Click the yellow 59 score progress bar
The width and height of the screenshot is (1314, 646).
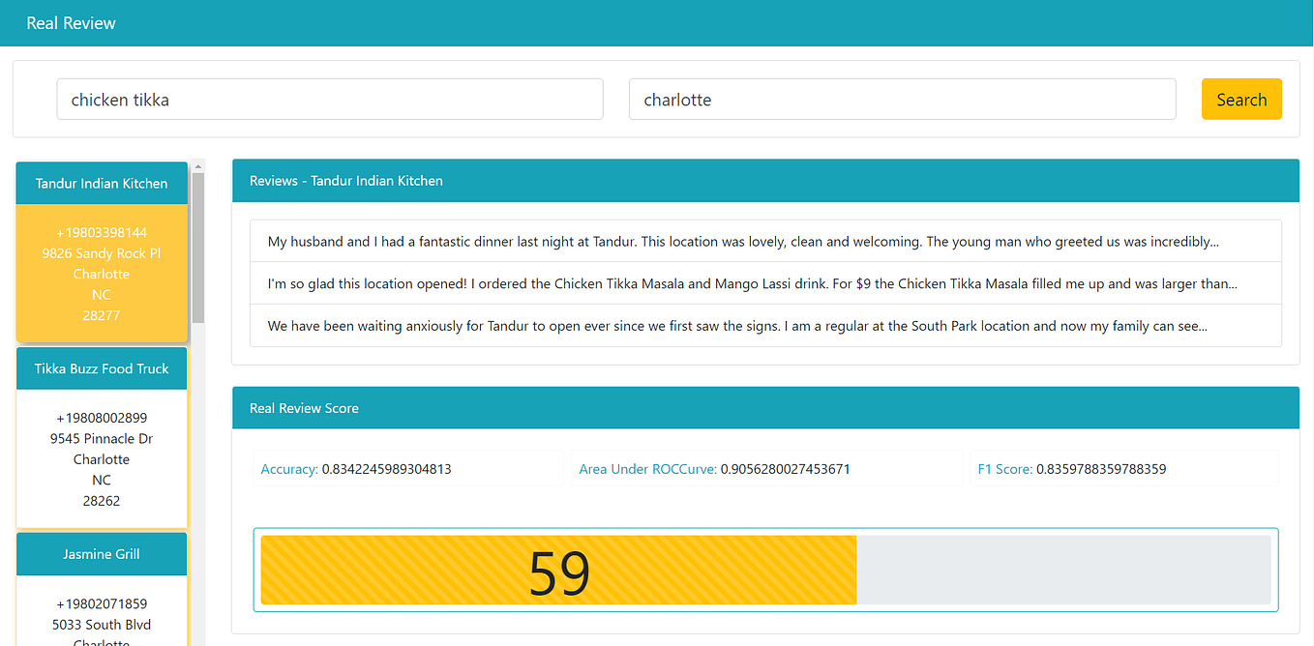click(558, 570)
